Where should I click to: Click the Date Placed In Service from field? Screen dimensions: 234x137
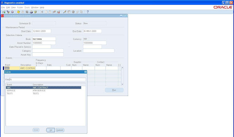[42, 47]
